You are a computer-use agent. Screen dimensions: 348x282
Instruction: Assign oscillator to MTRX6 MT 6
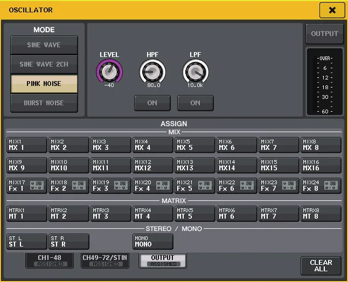tap(237, 214)
